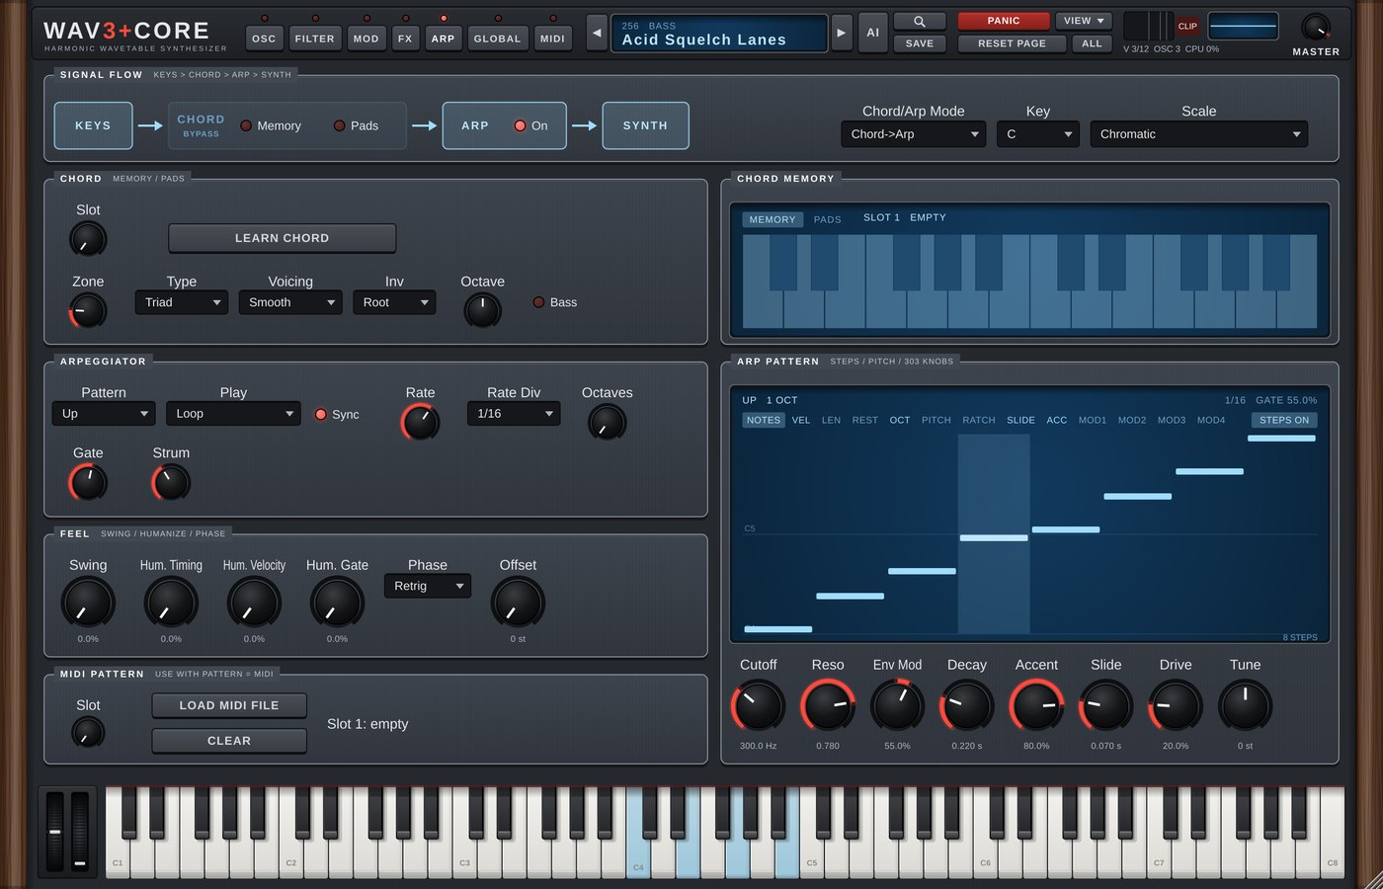Toggle the STEPS ON button
1383x889 pixels.
pos(1283,420)
